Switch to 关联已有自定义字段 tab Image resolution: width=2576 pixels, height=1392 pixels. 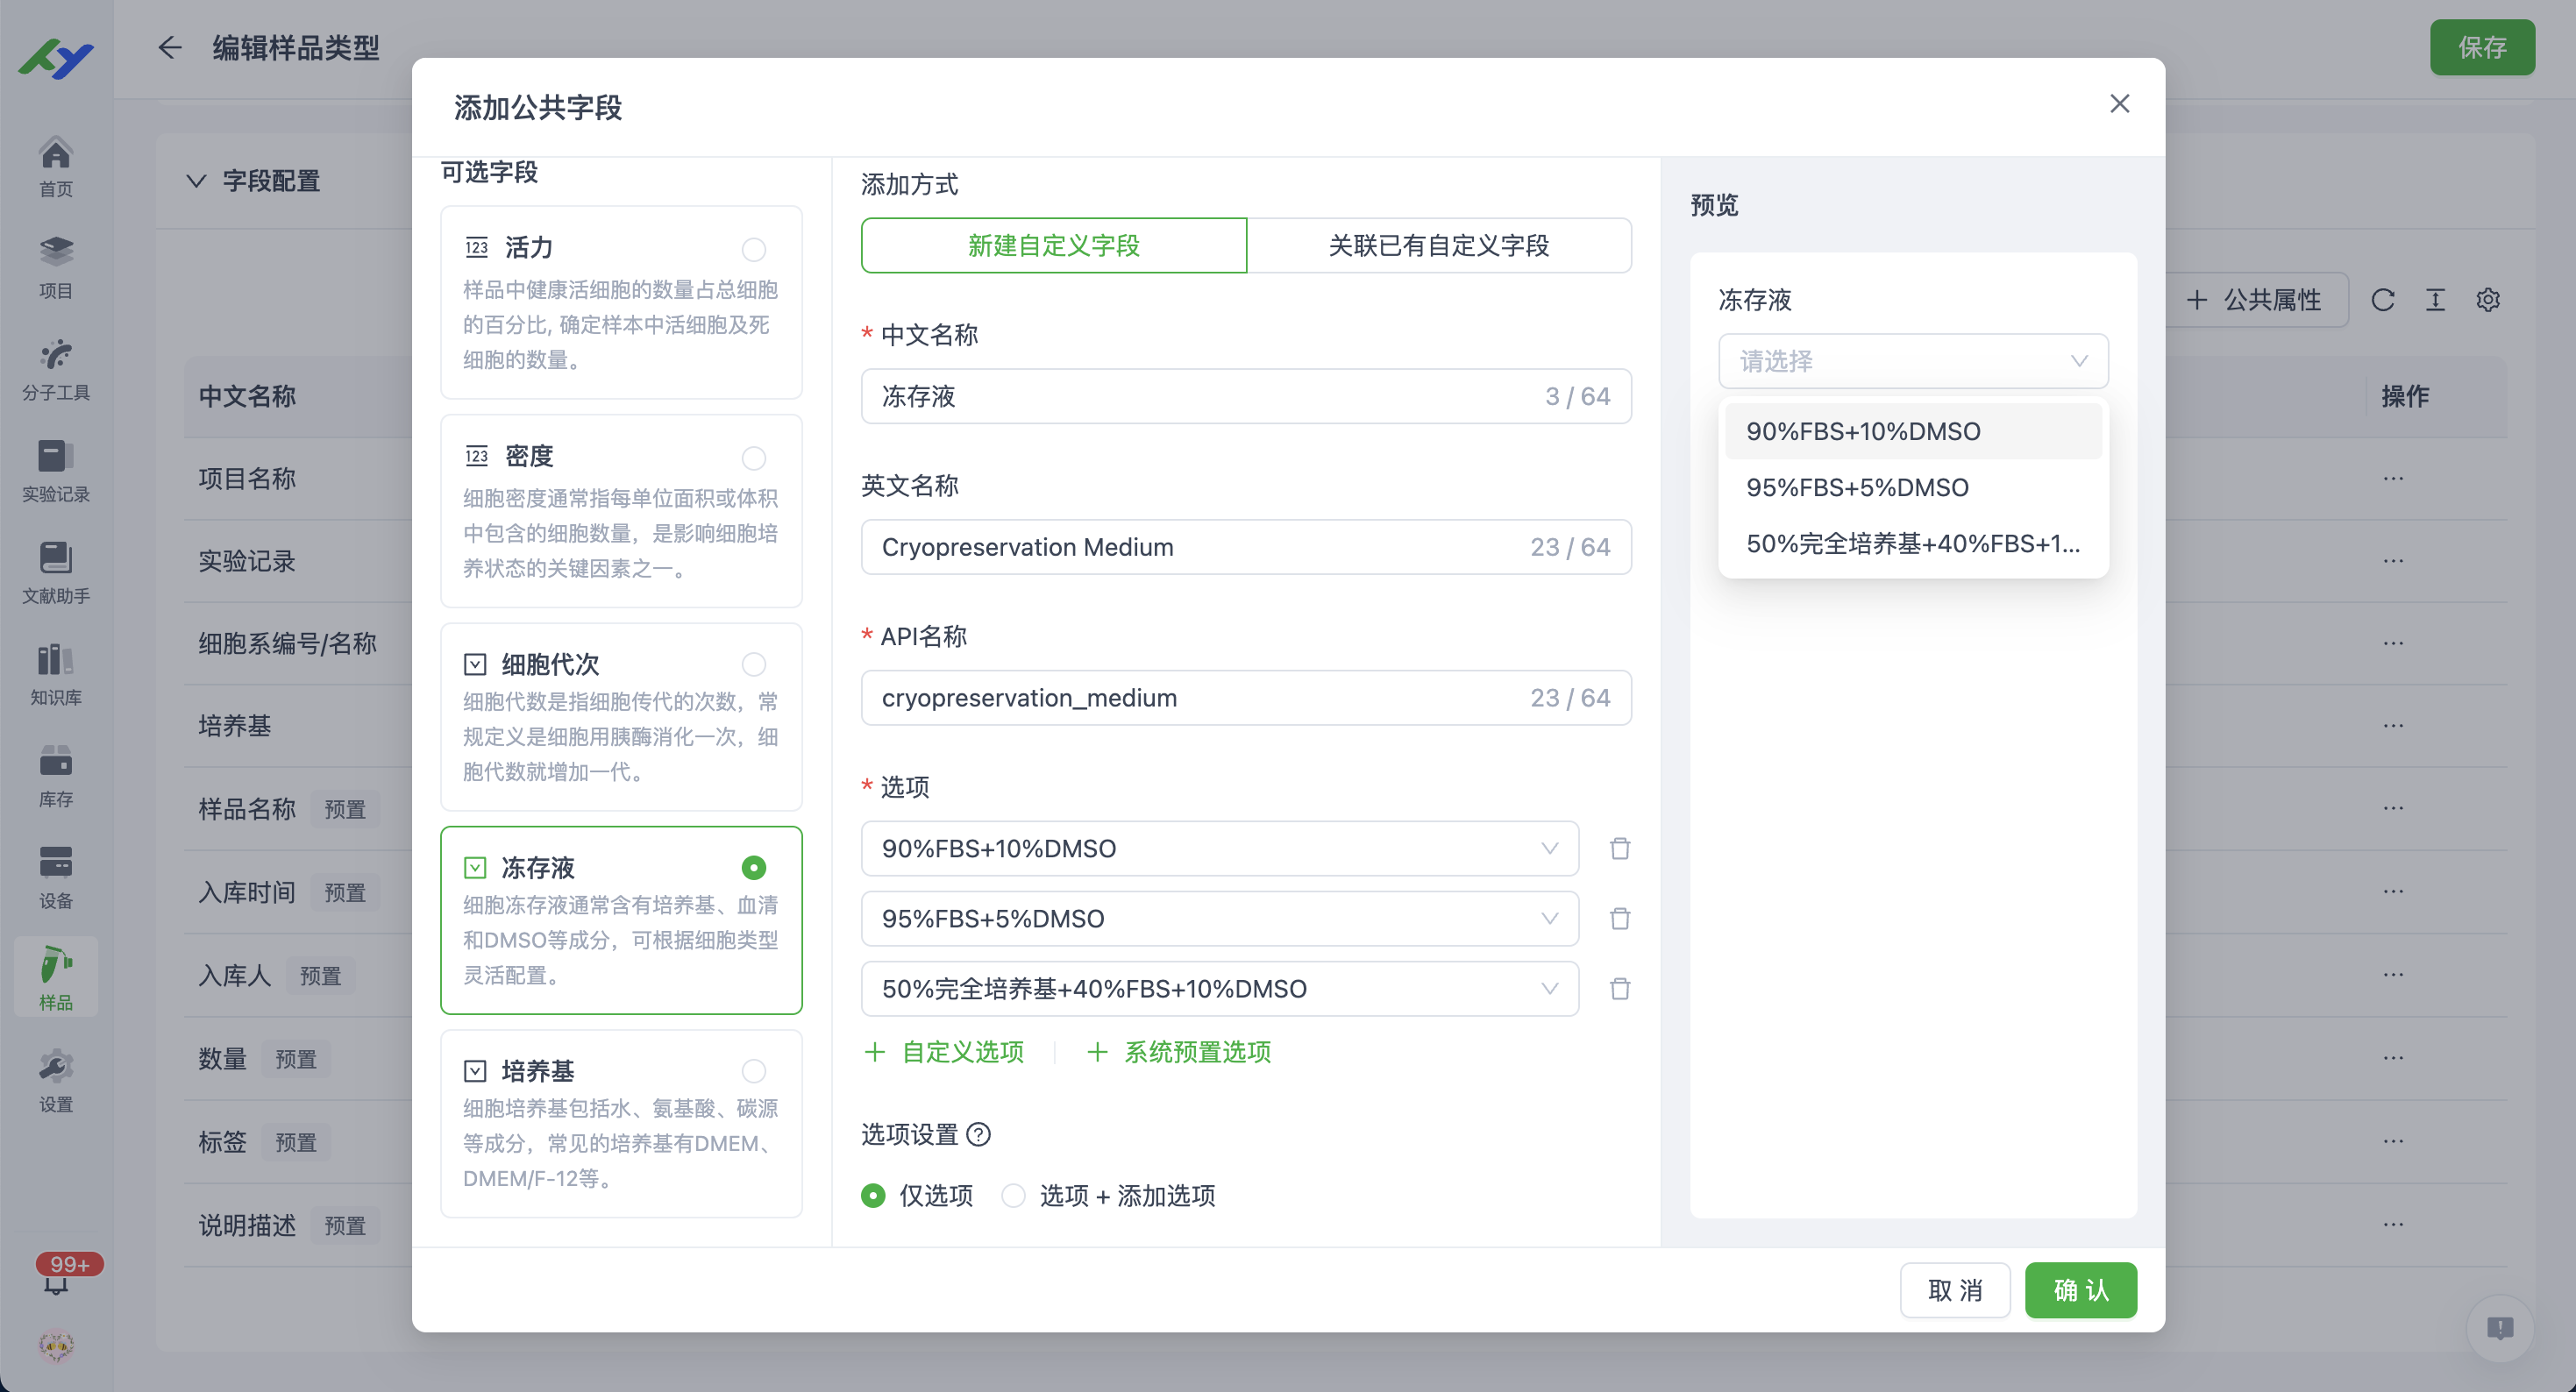[x=1440, y=245]
